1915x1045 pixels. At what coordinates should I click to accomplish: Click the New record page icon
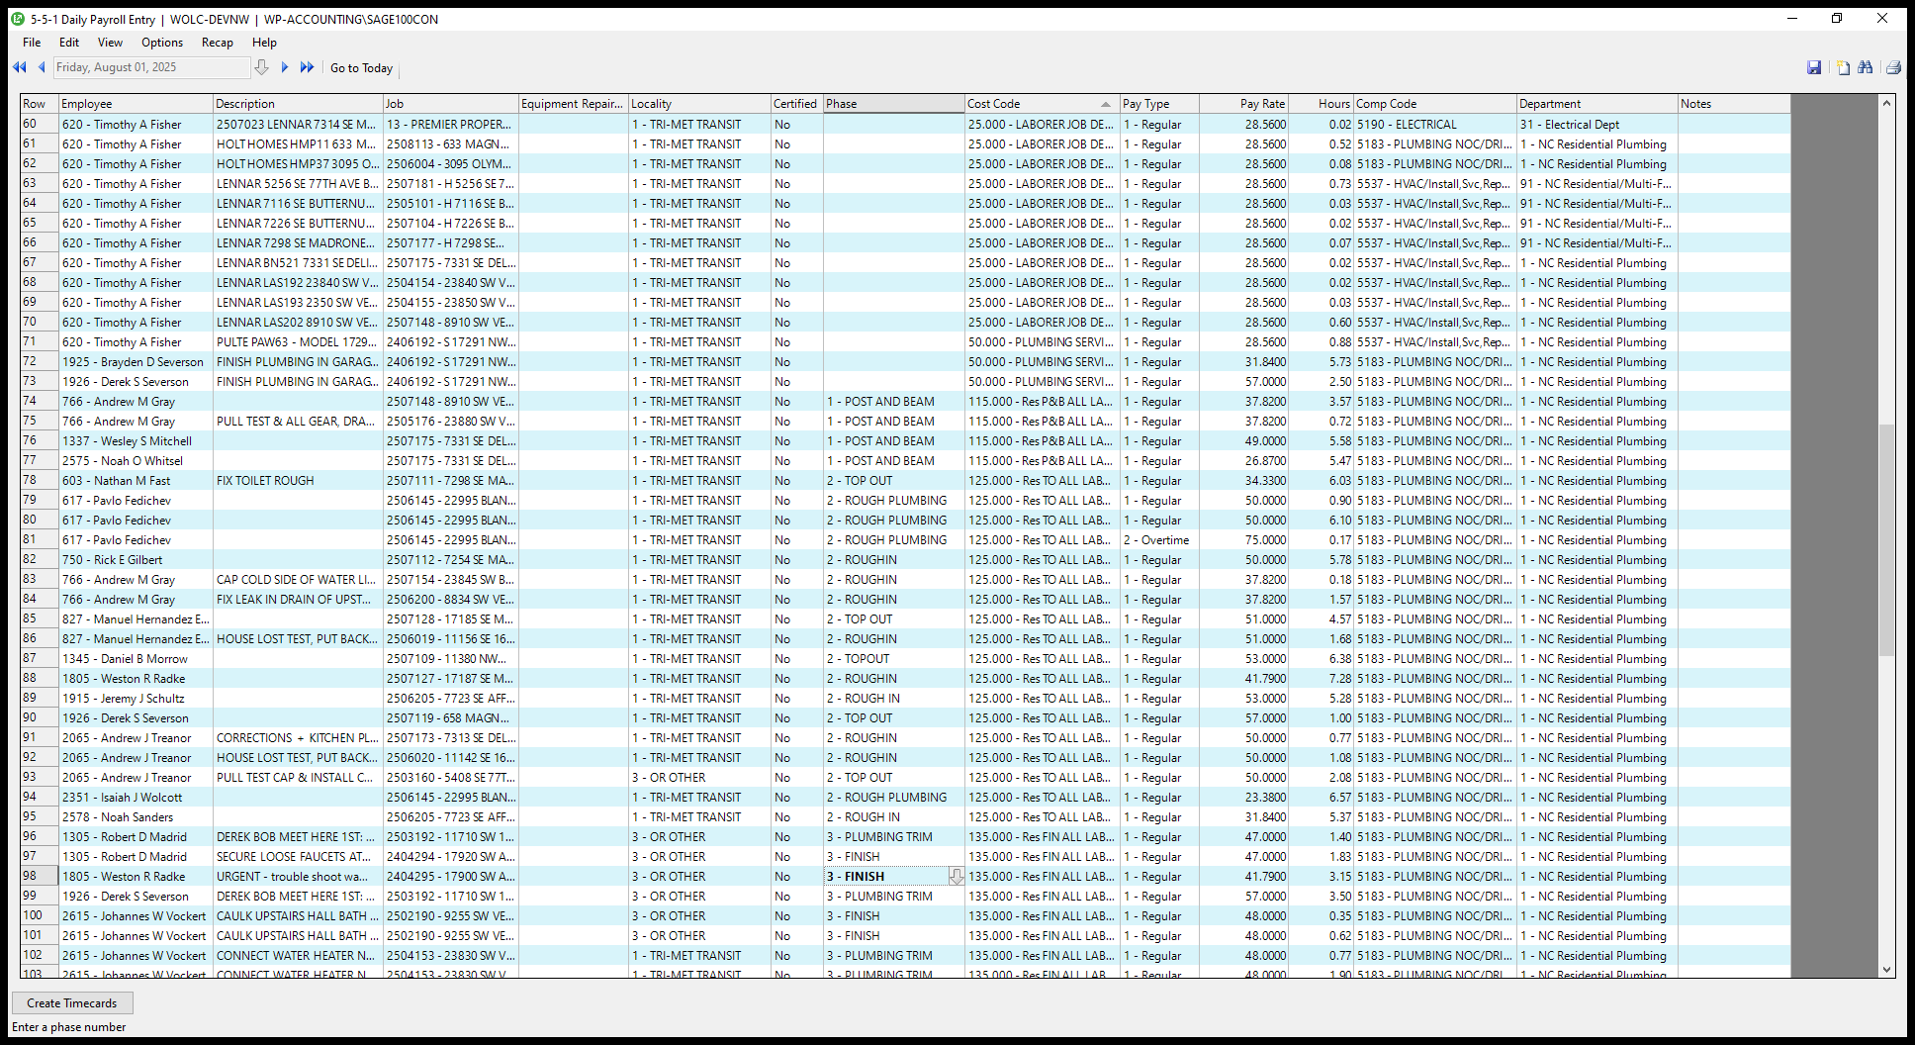click(1843, 67)
